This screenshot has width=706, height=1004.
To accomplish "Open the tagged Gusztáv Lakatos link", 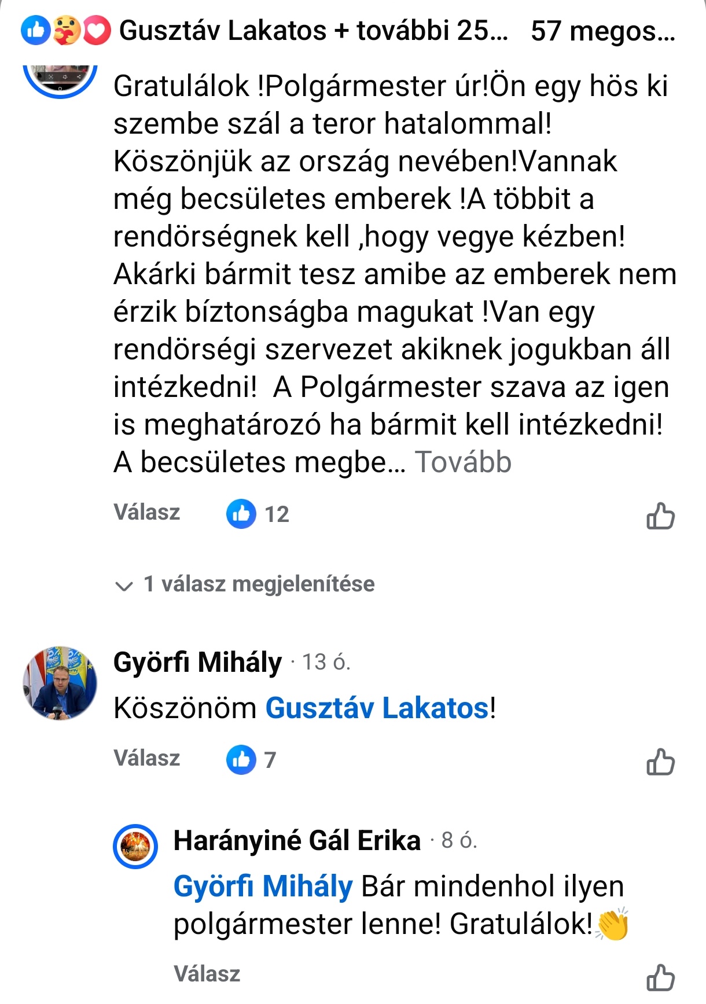I will point(377,708).
